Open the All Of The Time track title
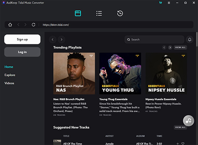 [73, 144]
